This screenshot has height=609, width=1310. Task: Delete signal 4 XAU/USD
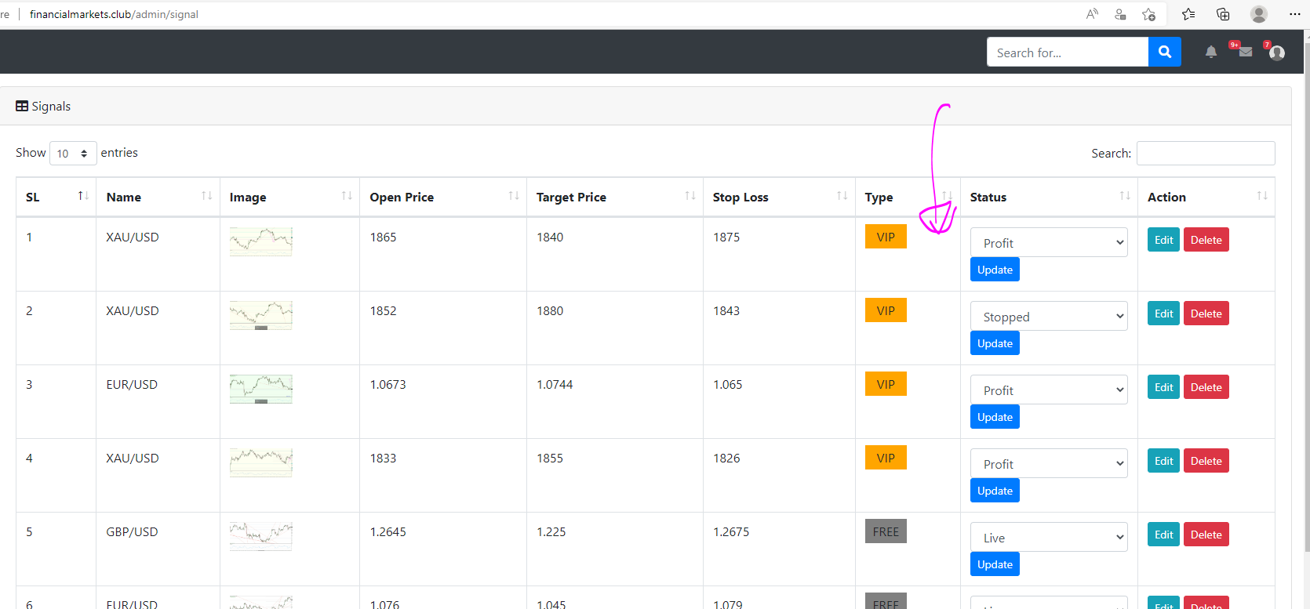tap(1206, 461)
